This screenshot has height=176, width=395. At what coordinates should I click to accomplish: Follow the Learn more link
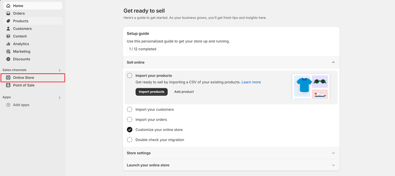251,82
